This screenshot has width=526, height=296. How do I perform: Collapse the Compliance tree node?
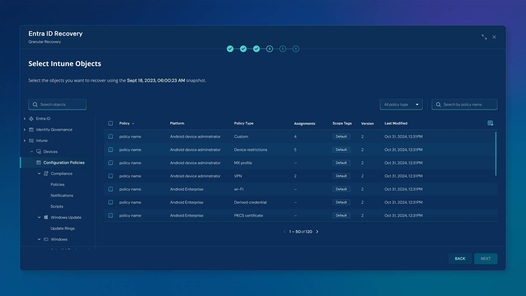coord(39,173)
